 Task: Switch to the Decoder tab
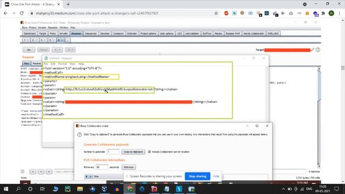click(x=105, y=33)
